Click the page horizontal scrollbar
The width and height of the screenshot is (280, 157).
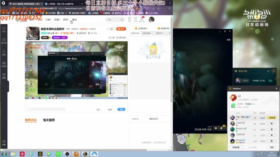coord(74,150)
